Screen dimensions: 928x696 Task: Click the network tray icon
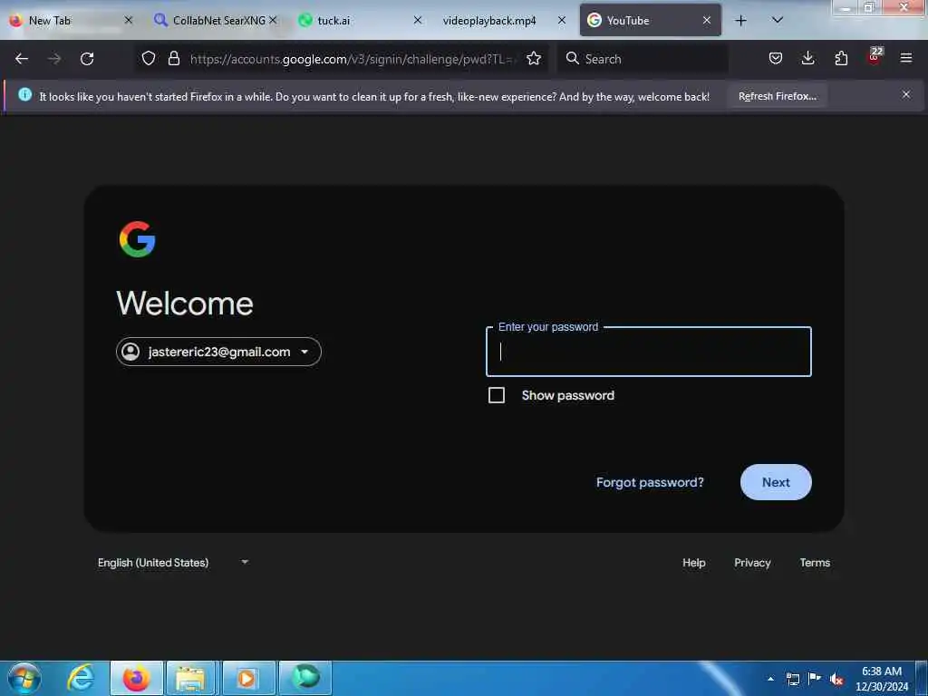[792, 679]
